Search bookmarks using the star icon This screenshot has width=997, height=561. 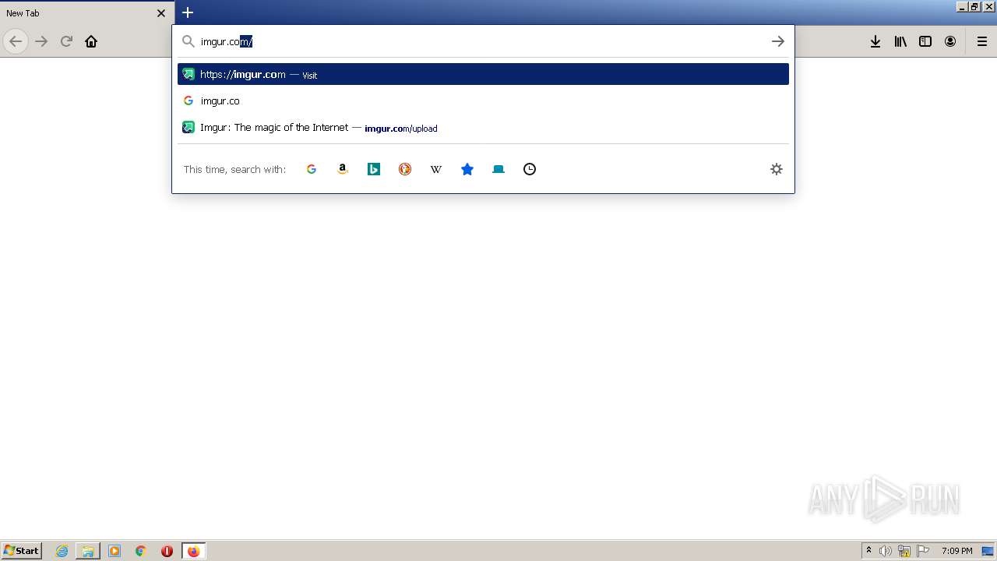pos(467,169)
